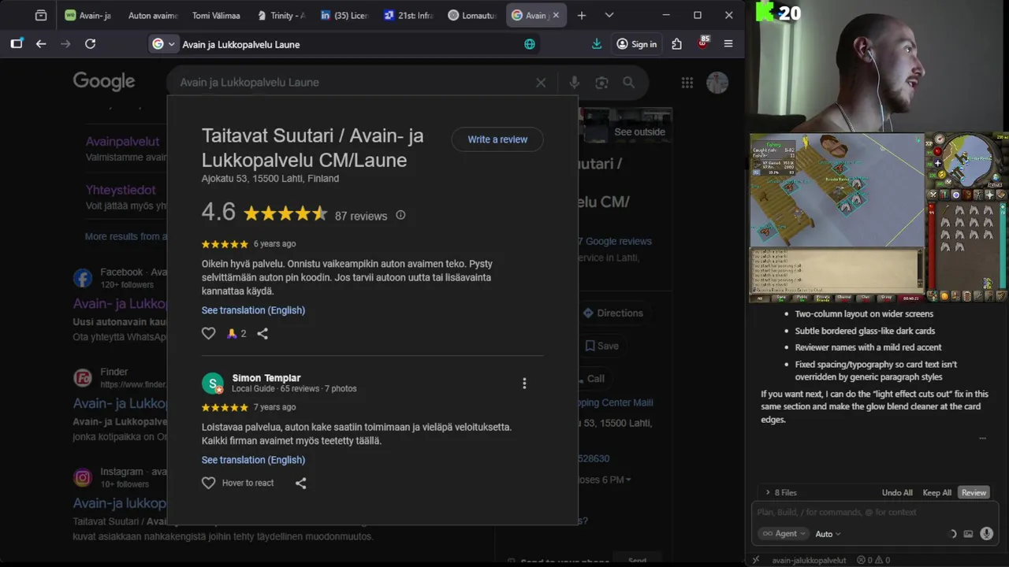The width and height of the screenshot is (1009, 567).
Task: Open the browser tab list icon
Action: click(41, 15)
